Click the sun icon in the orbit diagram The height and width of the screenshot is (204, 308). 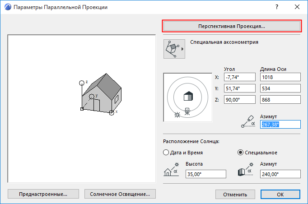[177, 115]
